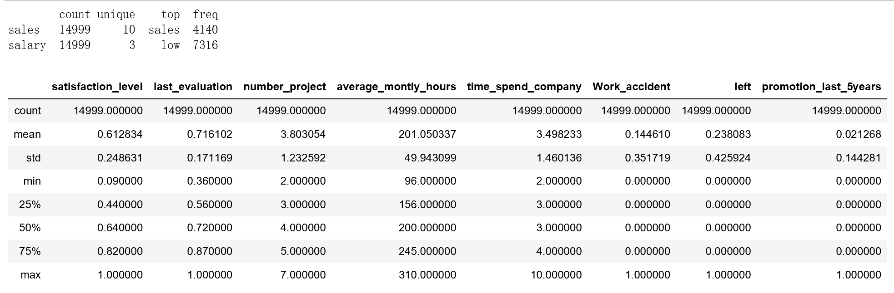Click the 75% row label

pyautogui.click(x=30, y=251)
